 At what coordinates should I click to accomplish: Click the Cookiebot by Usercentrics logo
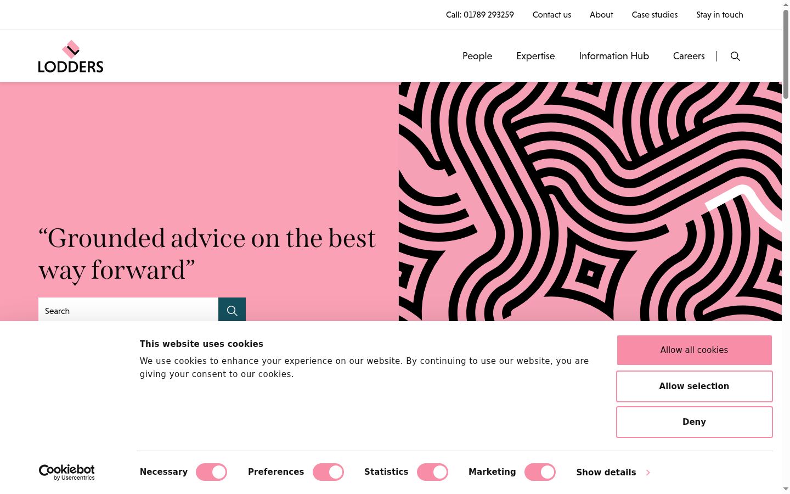pos(67,472)
